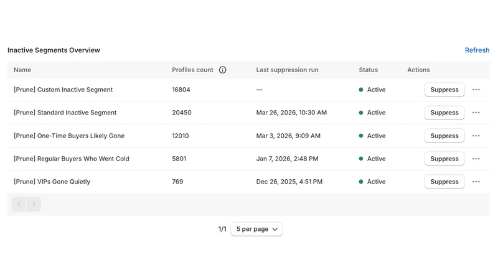Select [Prune] One-Time Buyers Likely Gone name
This screenshot has width=498, height=280.
pyautogui.click(x=69, y=136)
